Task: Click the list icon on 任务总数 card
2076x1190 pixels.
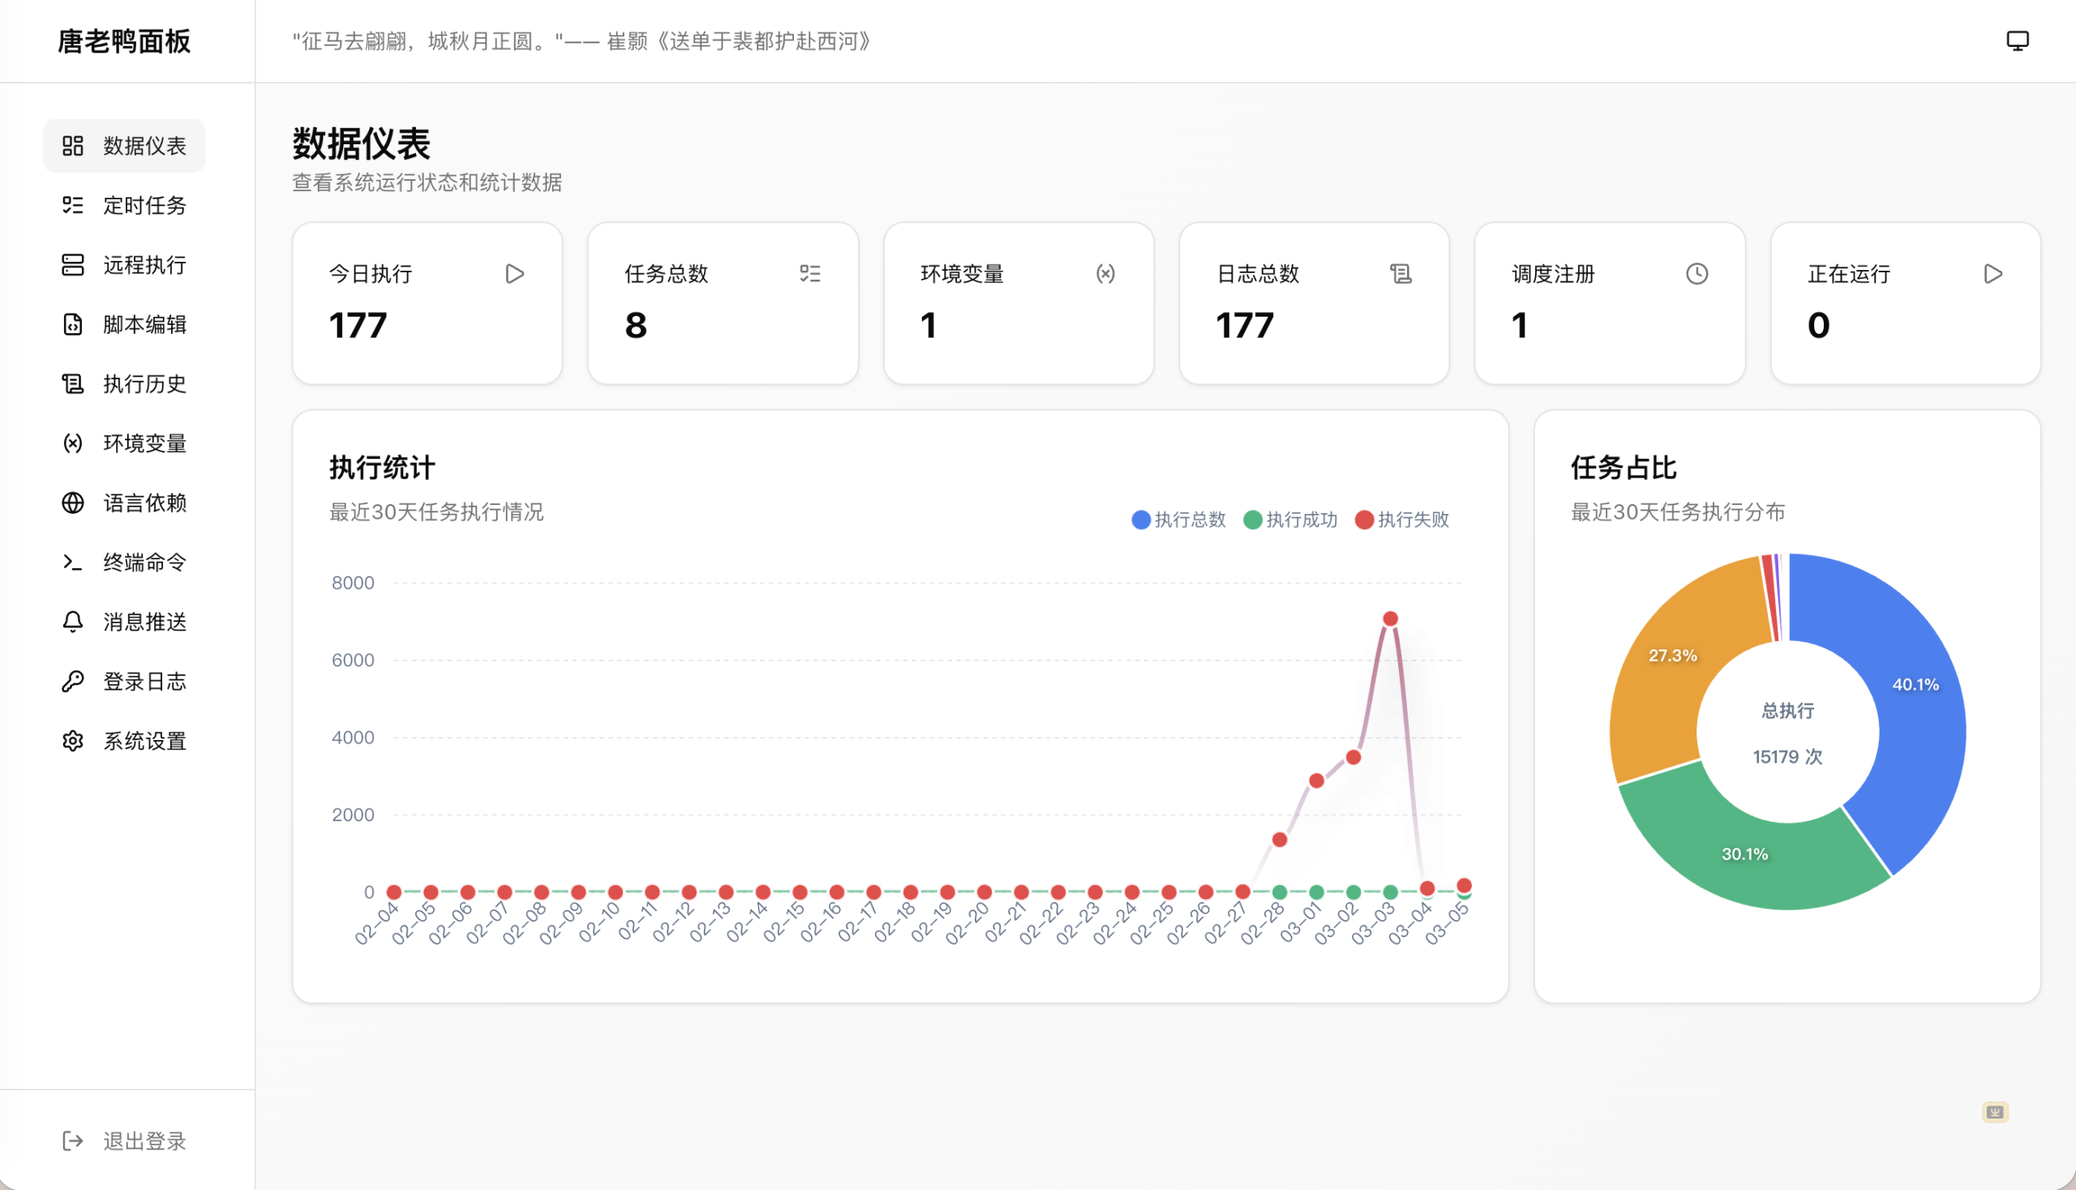Action: tap(809, 274)
